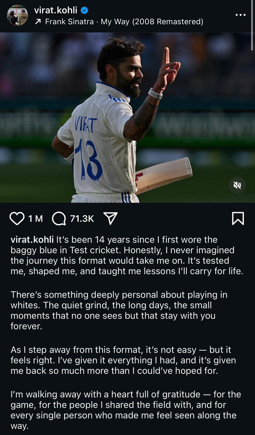255x435 pixels.
Task: View the 71.3K comments count
Action: 82,219
